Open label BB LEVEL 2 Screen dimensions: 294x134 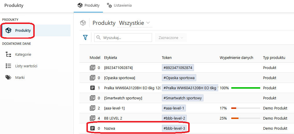click(113, 118)
